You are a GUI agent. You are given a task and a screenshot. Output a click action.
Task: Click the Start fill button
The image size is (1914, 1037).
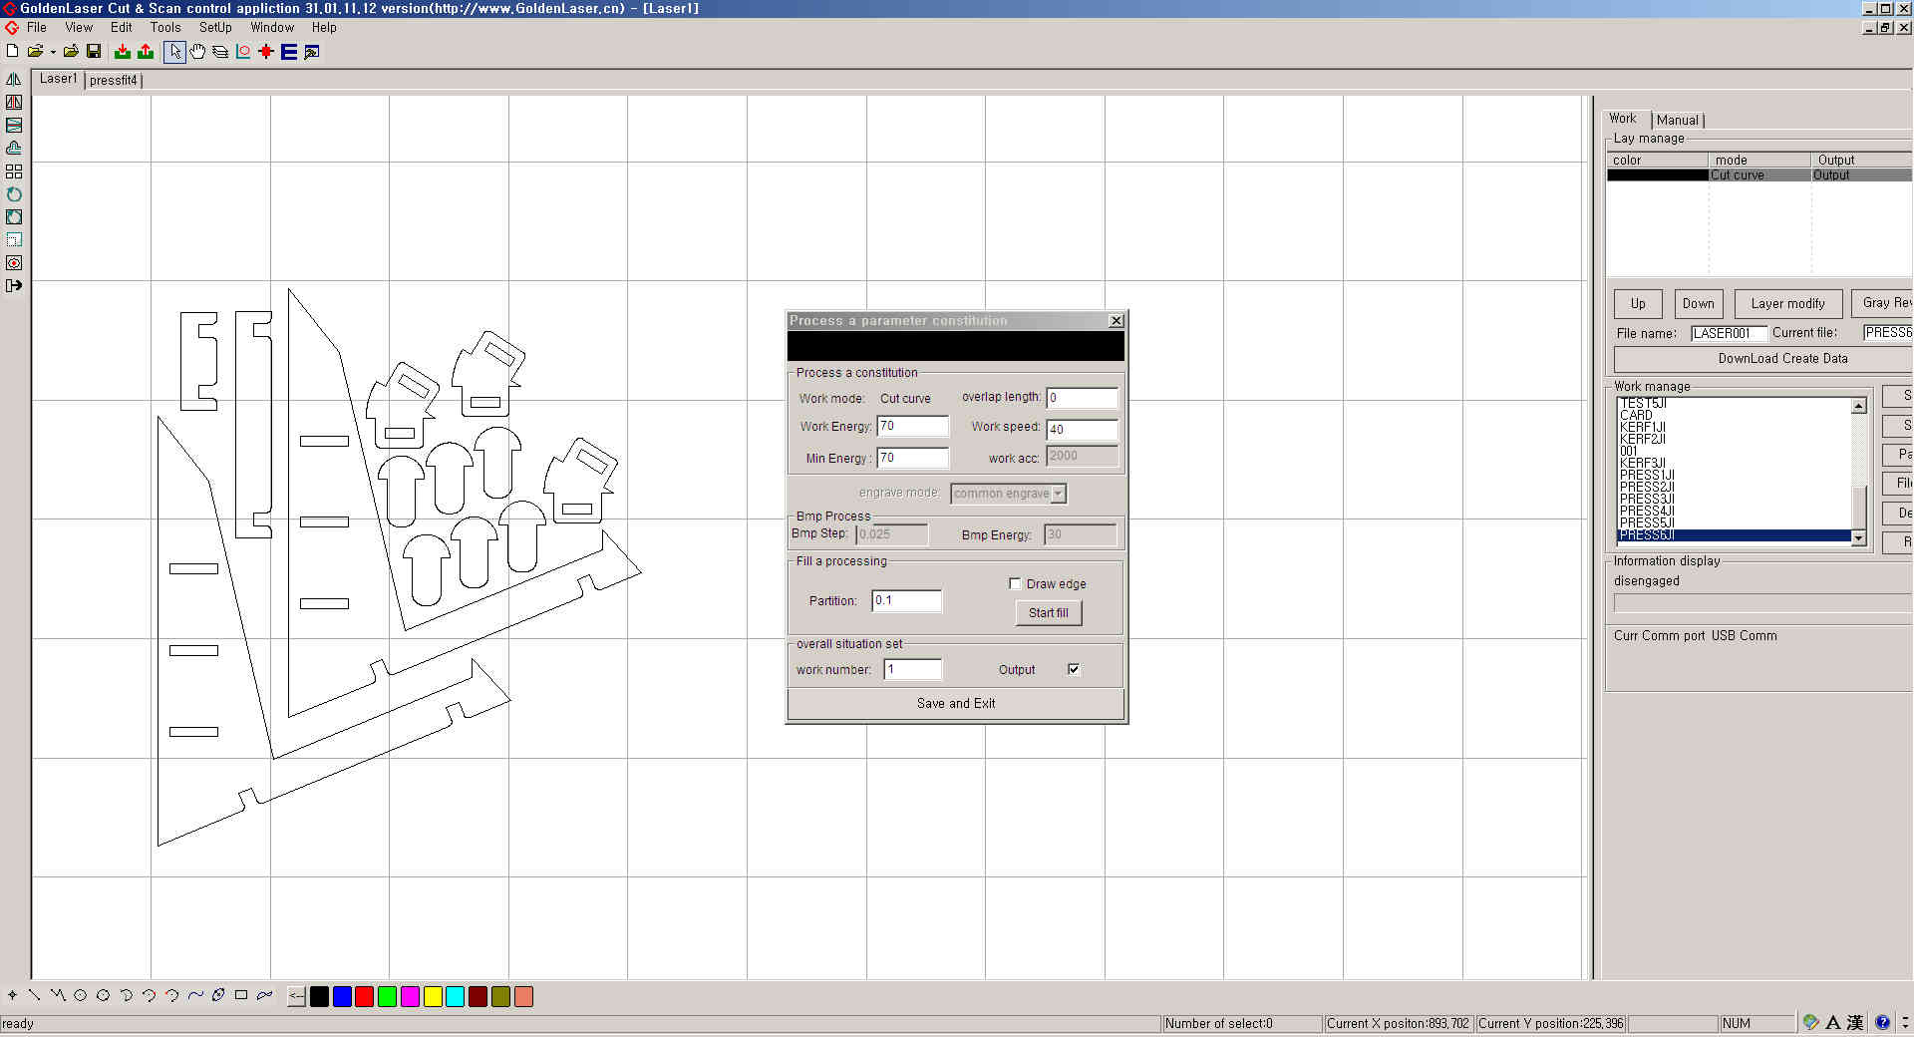tap(1049, 612)
